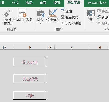Click the 映射 XML mapping icon
109x102 pixels.
point(99,11)
